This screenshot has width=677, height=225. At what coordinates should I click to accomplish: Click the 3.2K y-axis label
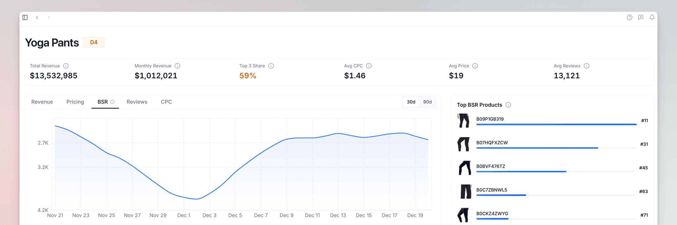click(43, 167)
